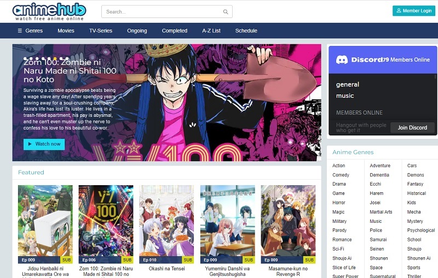The height and width of the screenshot is (278, 438).
Task: Click Watch now on Zom 100 banner
Action: 44,144
